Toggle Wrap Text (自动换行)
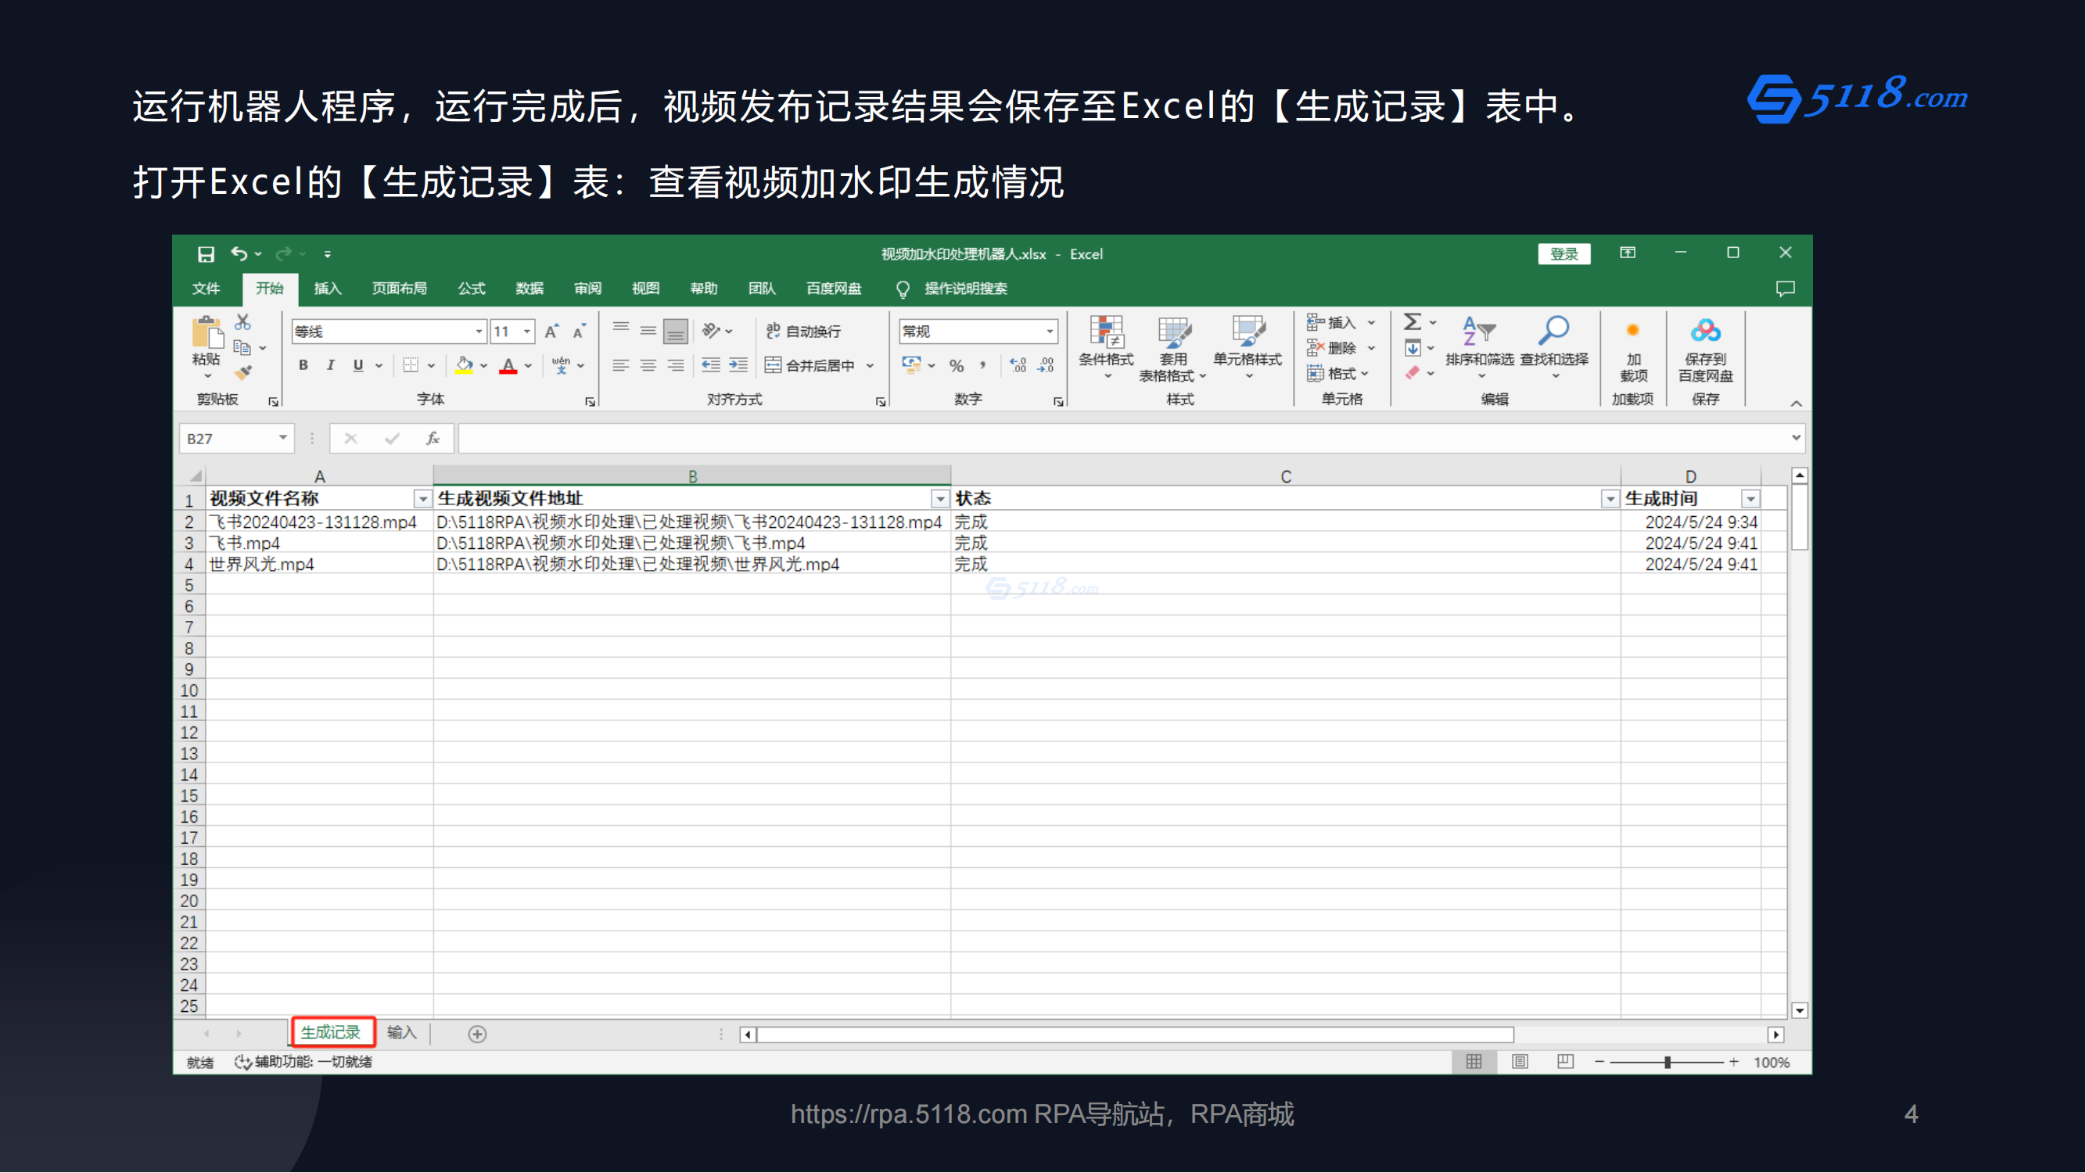The height and width of the screenshot is (1173, 2086). [x=804, y=332]
